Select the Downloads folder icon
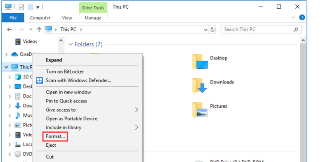The height and width of the screenshot is (162, 330). point(200,86)
